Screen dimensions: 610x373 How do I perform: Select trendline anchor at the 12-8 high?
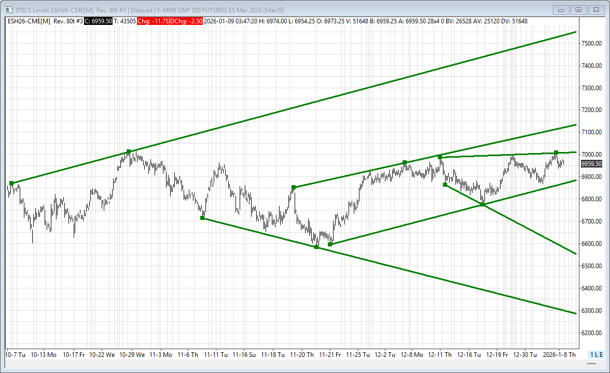click(405, 163)
